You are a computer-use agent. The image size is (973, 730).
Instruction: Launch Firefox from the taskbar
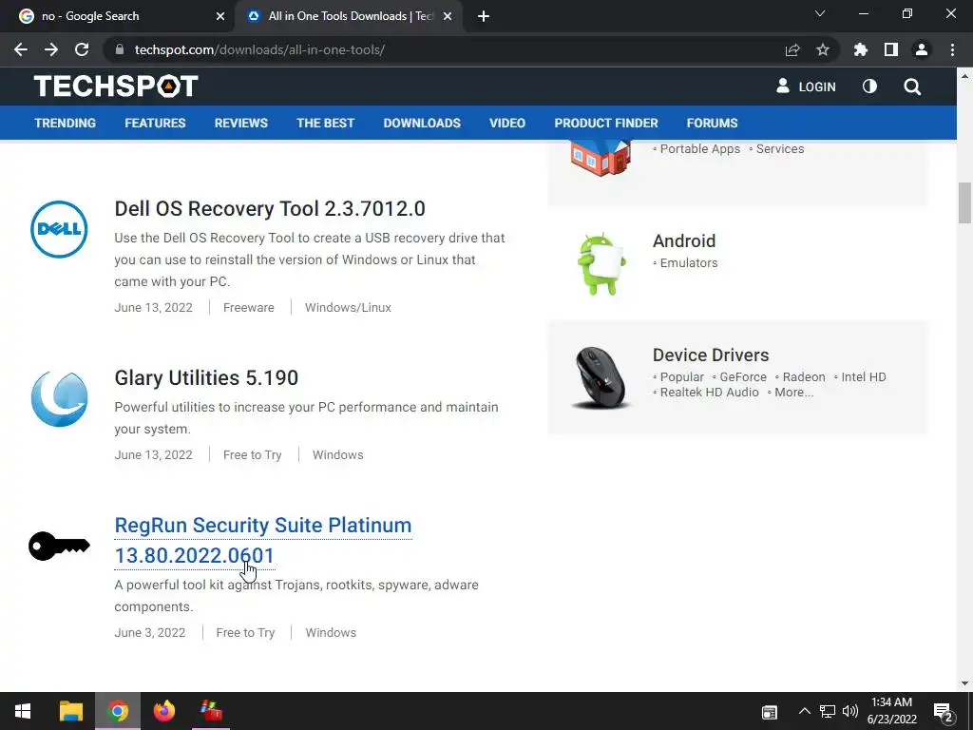tap(164, 711)
